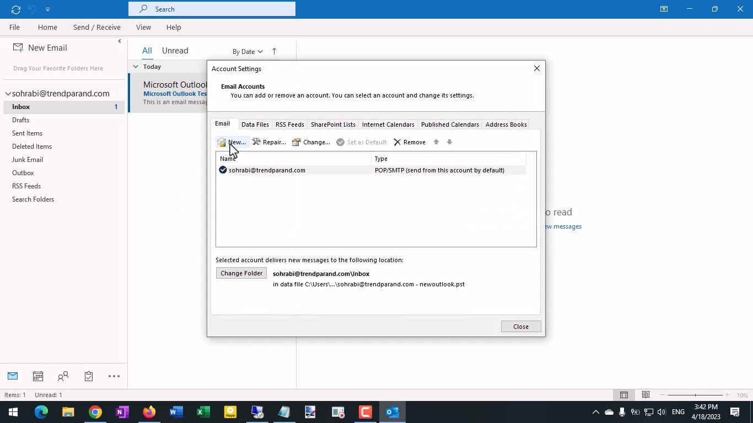Launch Microsoft Edge from the taskbar

click(41, 411)
